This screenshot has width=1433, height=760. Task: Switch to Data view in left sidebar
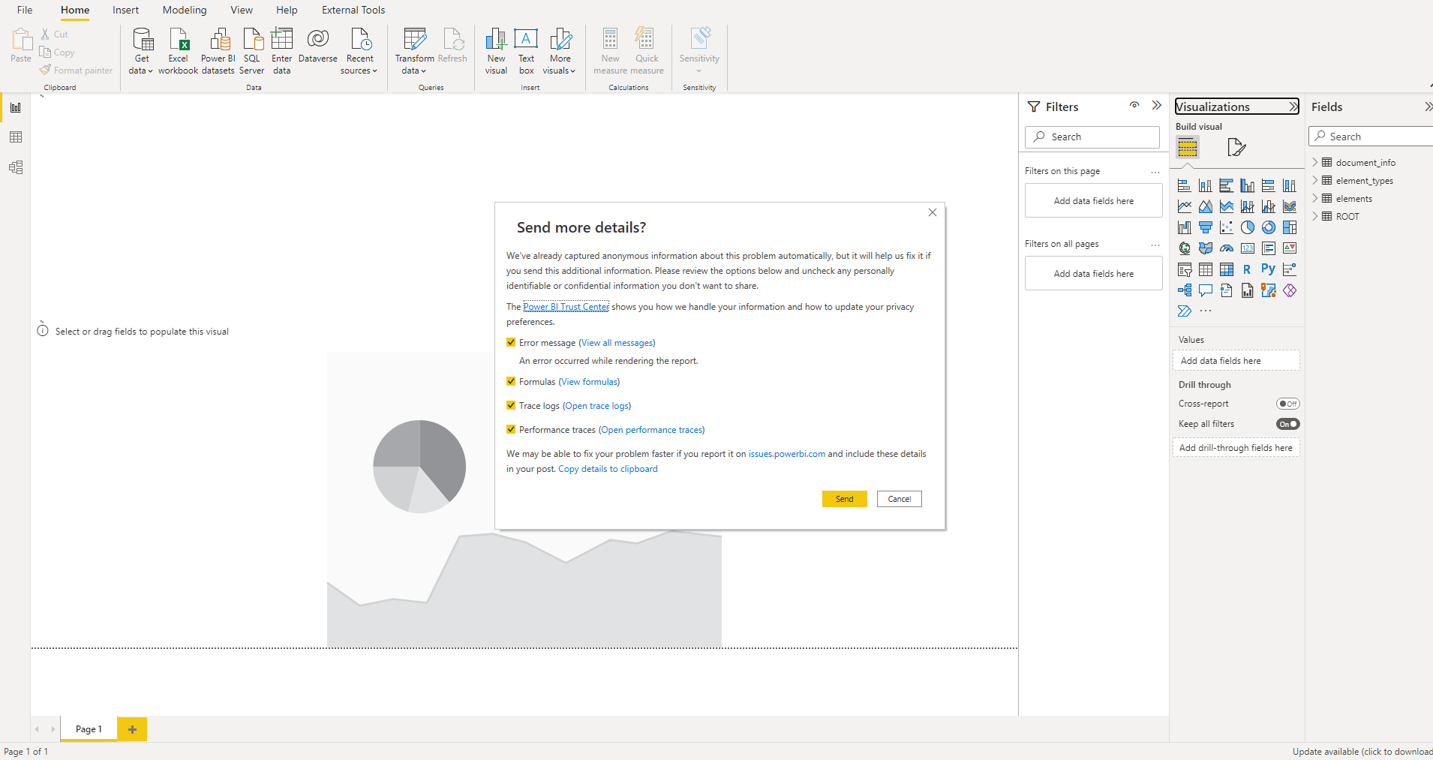tap(16, 137)
